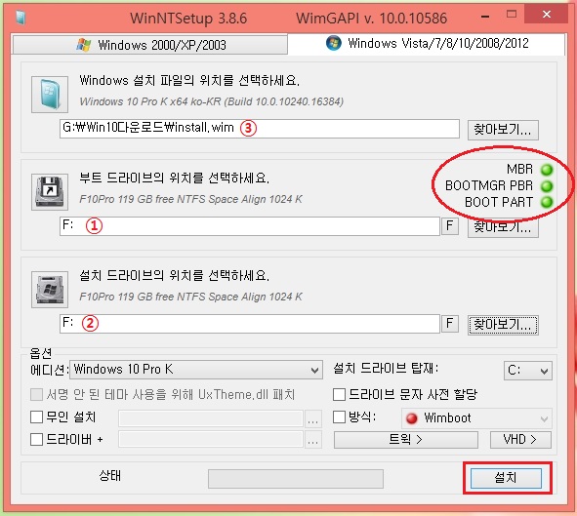The image size is (577, 516).
Task: Open the 트윅 tweaks menu button
Action: click(x=405, y=440)
